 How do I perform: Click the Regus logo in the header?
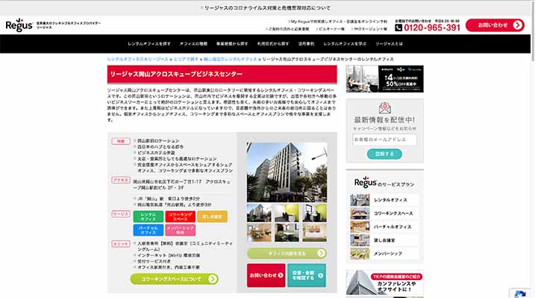coord(19,25)
